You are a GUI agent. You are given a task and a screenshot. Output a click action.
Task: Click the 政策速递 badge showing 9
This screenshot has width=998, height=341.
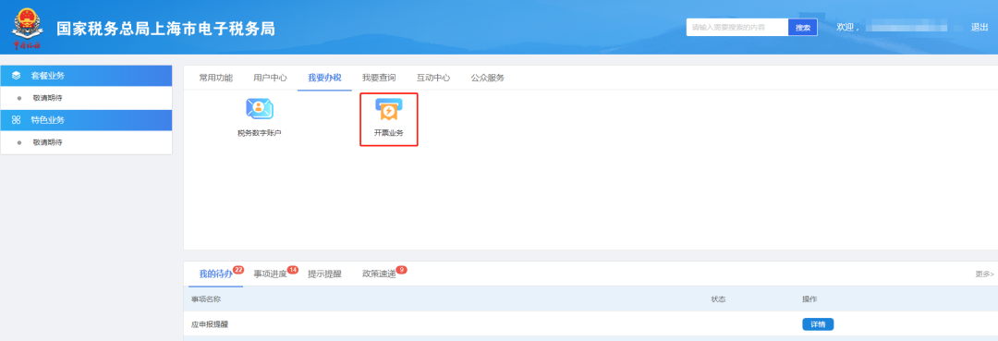point(401,270)
